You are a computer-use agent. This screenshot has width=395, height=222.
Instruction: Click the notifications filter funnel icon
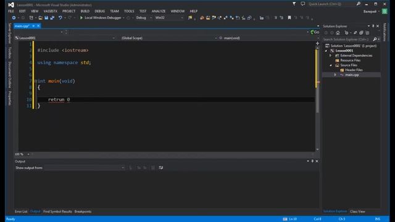[x=294, y=4]
